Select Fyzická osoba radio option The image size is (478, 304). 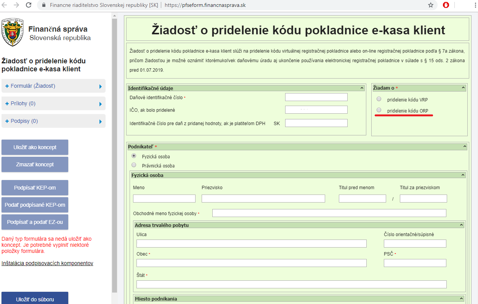[x=134, y=156]
